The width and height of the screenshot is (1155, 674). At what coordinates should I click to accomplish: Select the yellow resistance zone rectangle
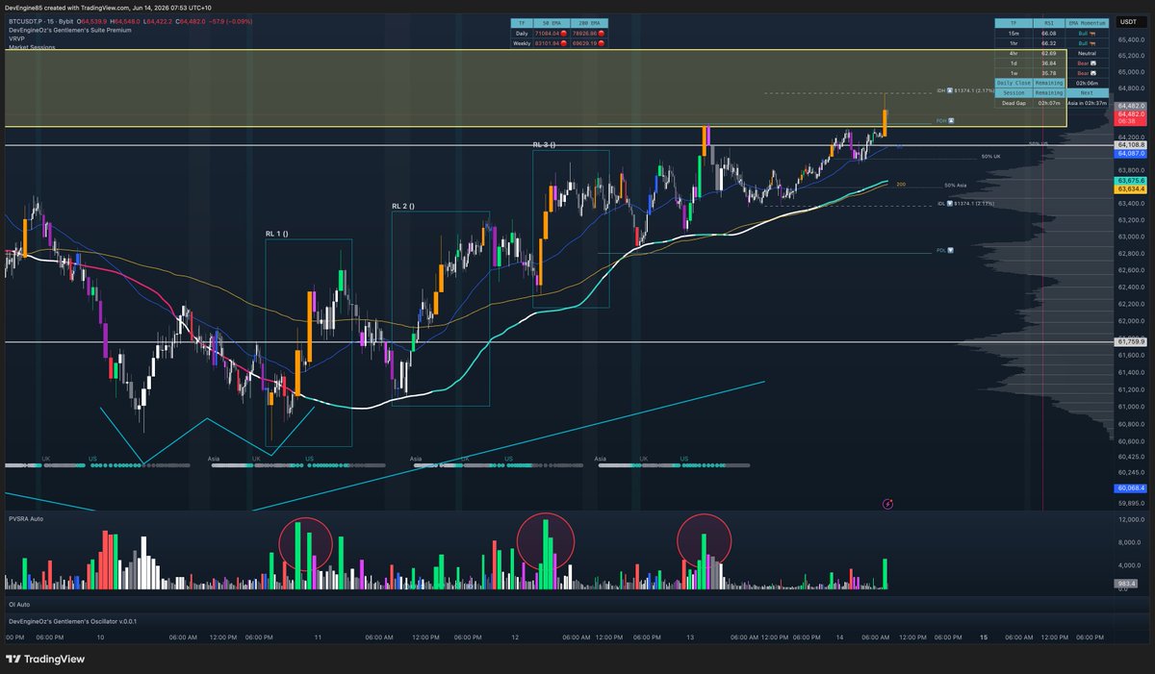(535, 88)
